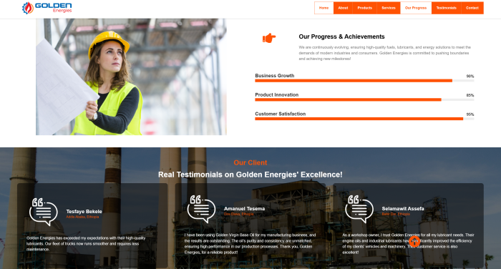Go to the About section
The height and width of the screenshot is (269, 501).
point(343,8)
